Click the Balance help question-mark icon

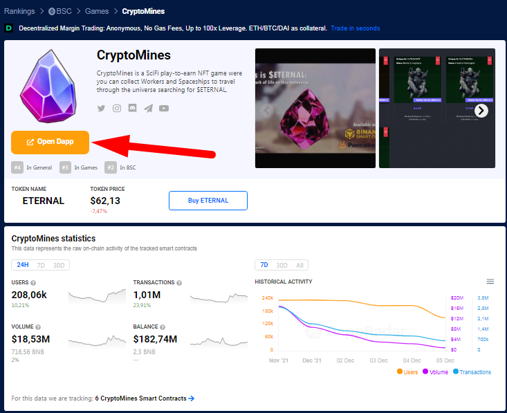click(x=163, y=327)
